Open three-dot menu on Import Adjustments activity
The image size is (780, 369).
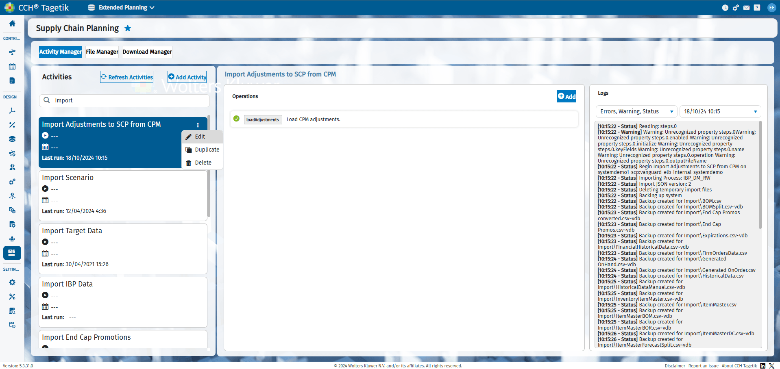pyautogui.click(x=198, y=125)
